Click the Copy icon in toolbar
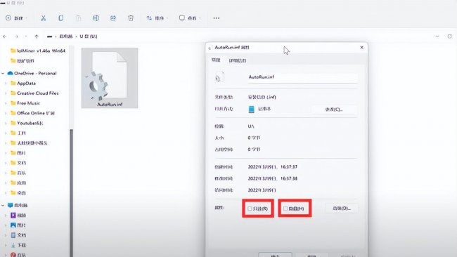The image size is (457, 257). click(x=60, y=18)
